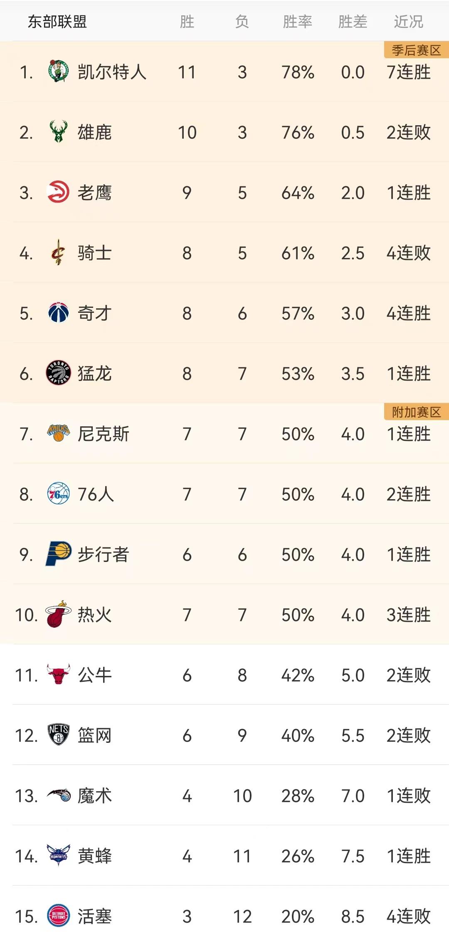Tap the 附加赛区 badge
This screenshot has height=945, width=449.
(x=417, y=412)
